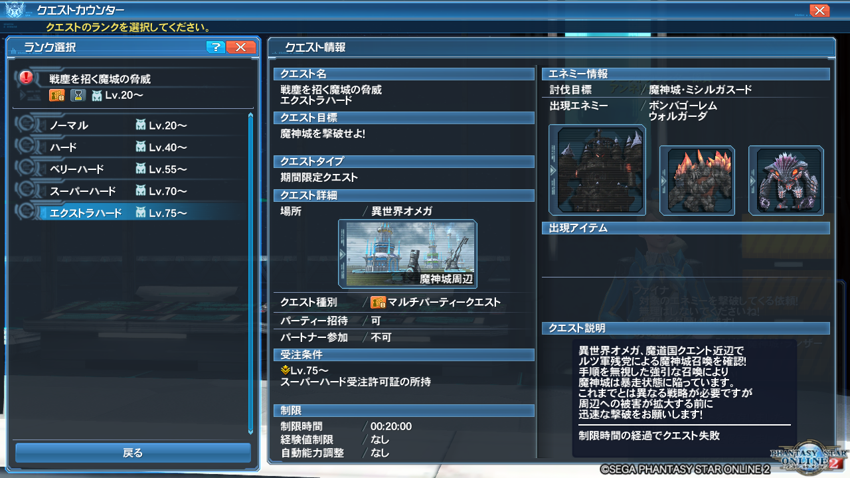Viewport: 850px width, 478px height.
Task: Click the 制限 section header
Action: (x=404, y=411)
